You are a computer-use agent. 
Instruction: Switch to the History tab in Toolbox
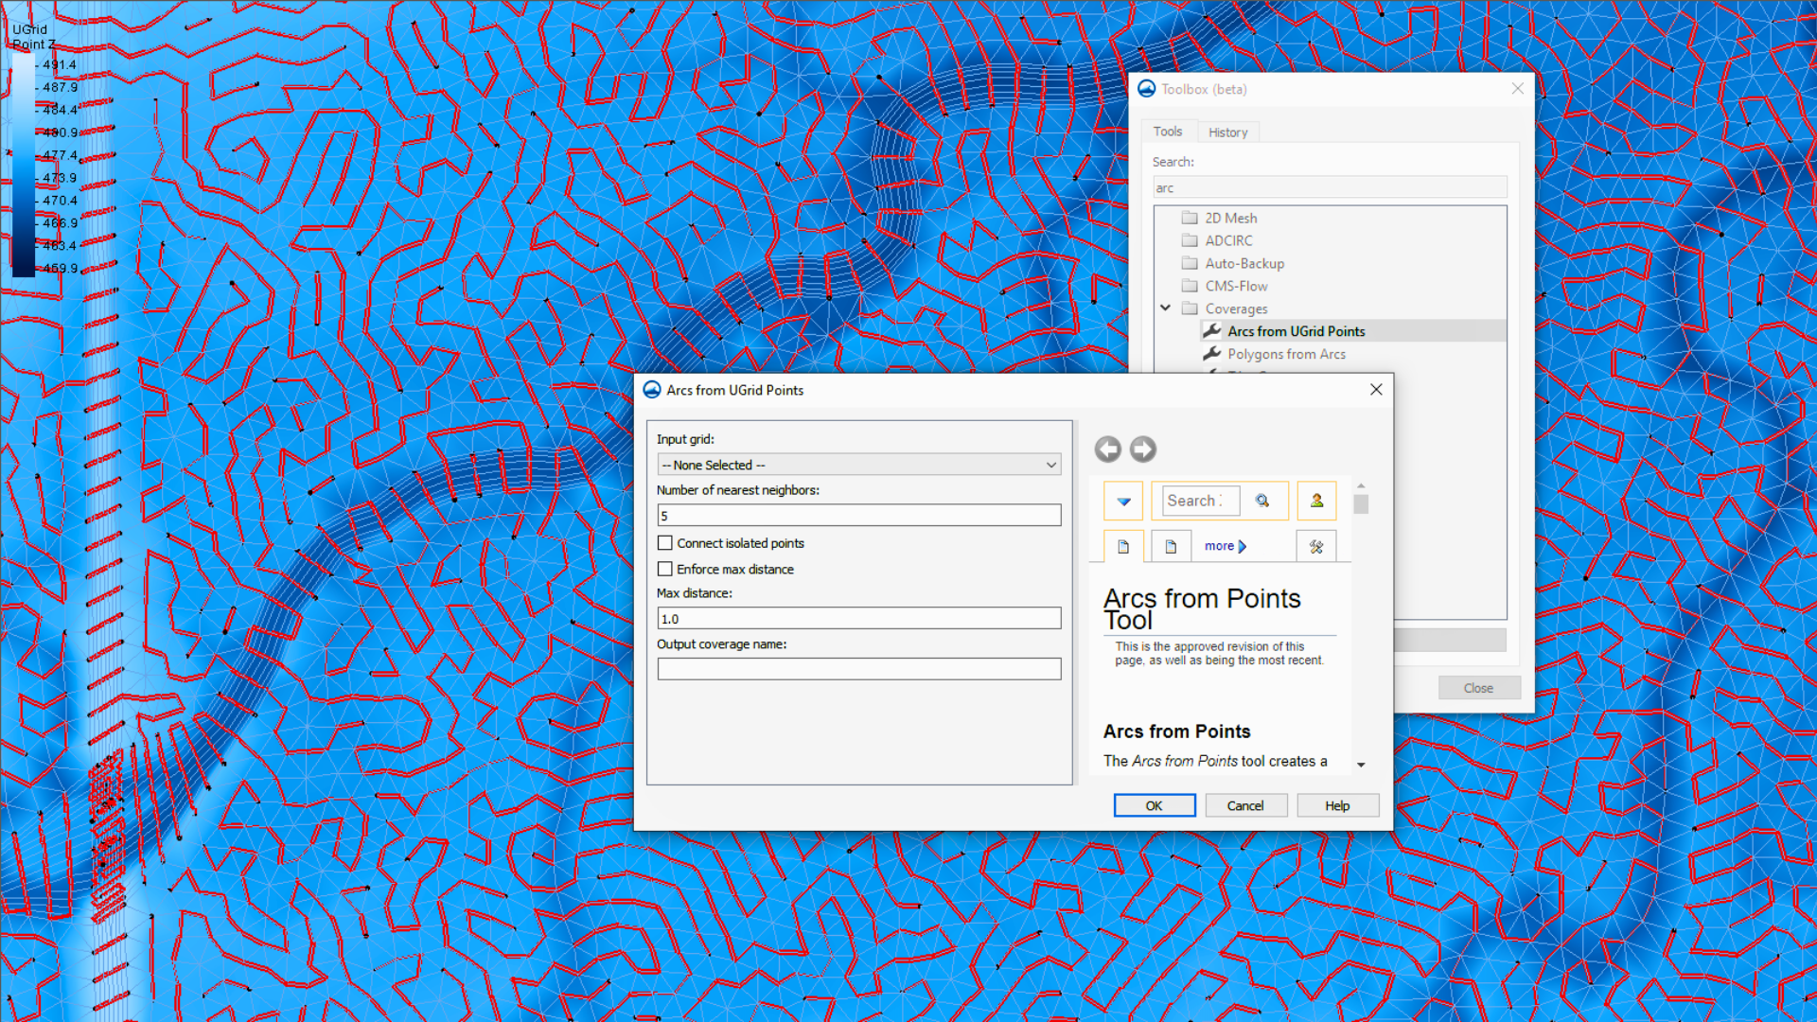click(1228, 132)
